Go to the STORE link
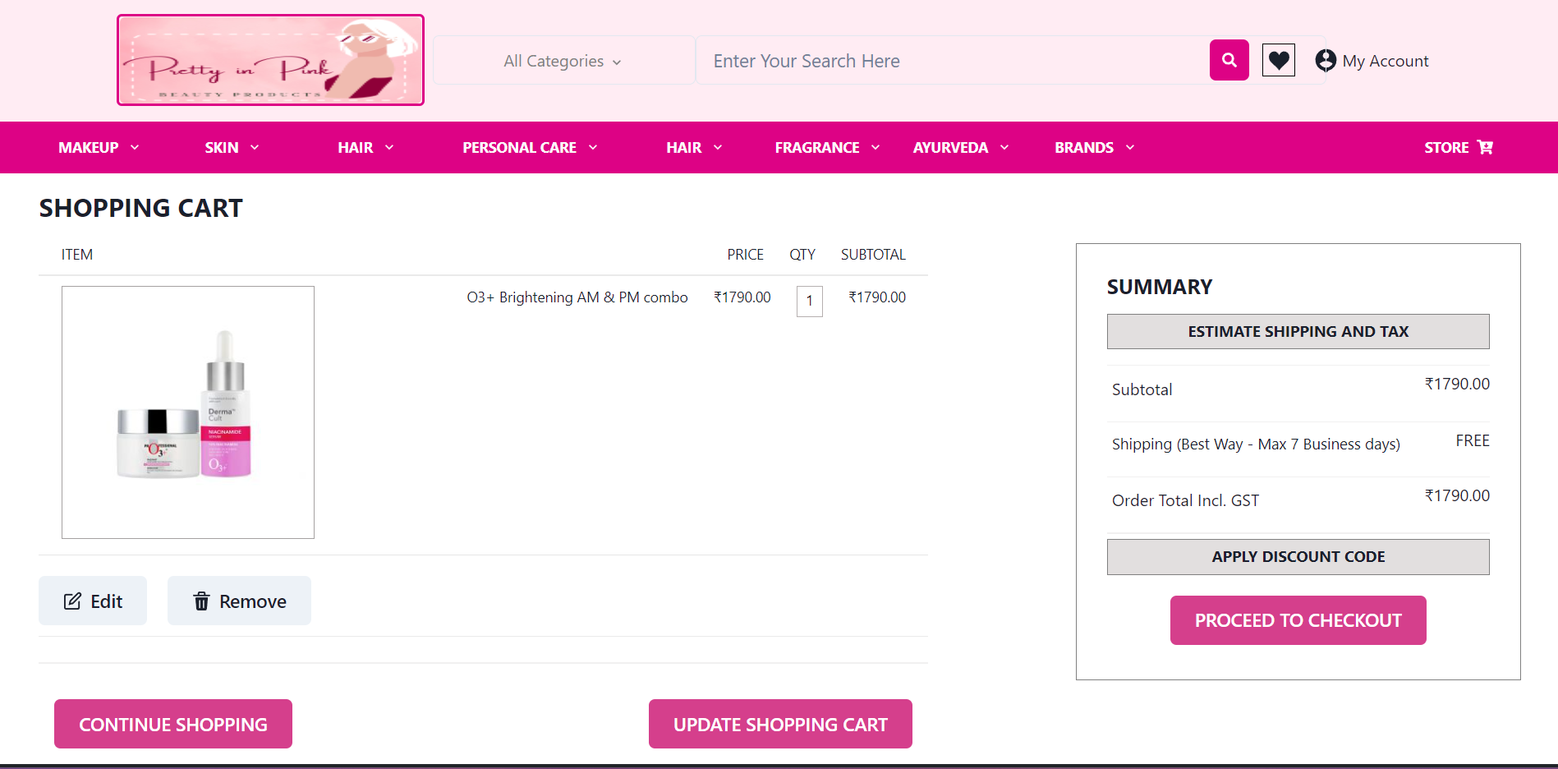Screen dimensions: 1558x769 pyautogui.click(x=1446, y=147)
